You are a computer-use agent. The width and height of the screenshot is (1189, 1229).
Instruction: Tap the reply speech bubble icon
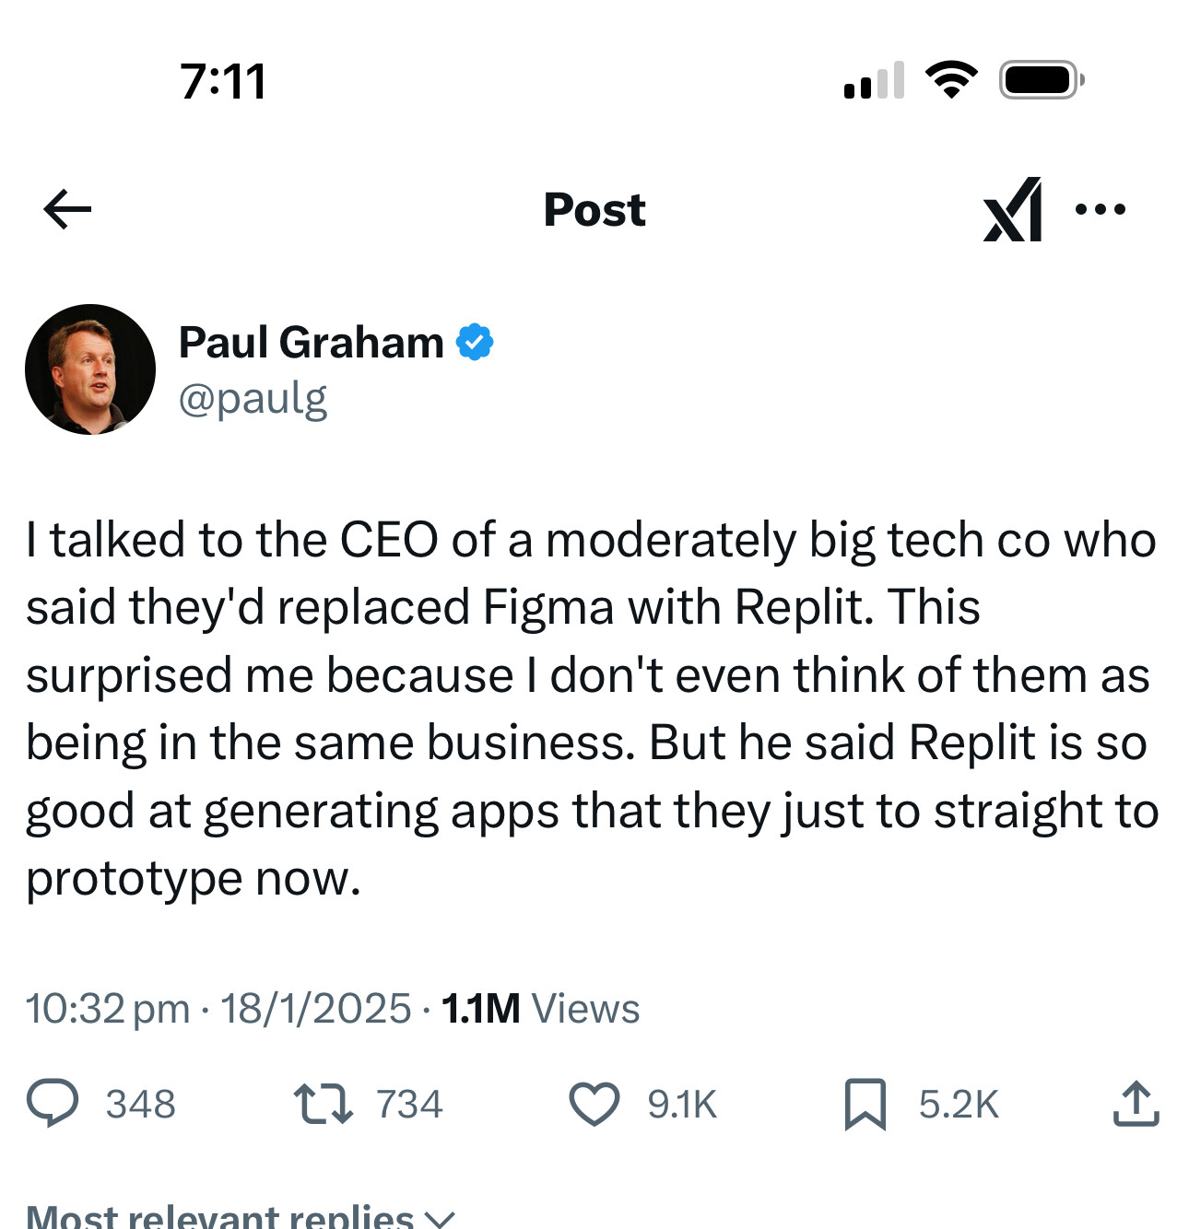[53, 1104]
